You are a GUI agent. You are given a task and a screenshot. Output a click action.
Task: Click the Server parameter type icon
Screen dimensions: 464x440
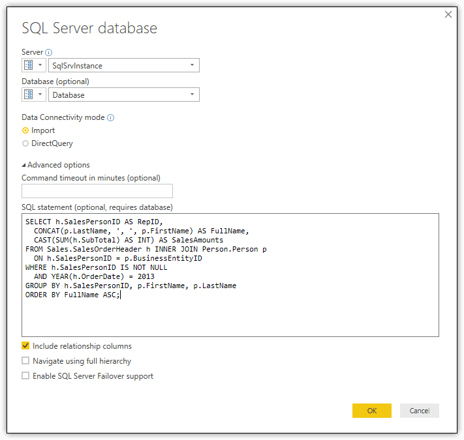pos(29,65)
